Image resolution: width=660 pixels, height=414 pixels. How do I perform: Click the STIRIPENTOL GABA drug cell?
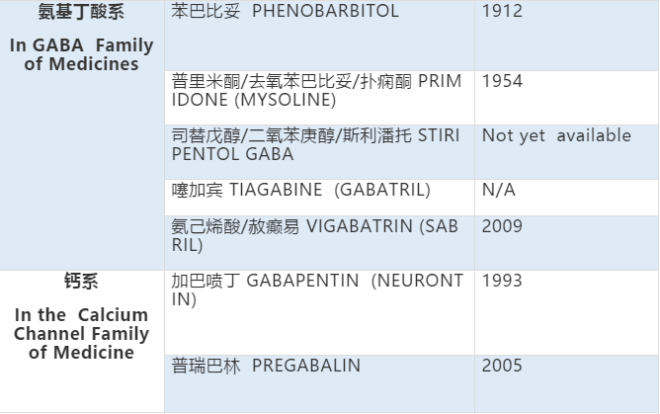pos(316,144)
